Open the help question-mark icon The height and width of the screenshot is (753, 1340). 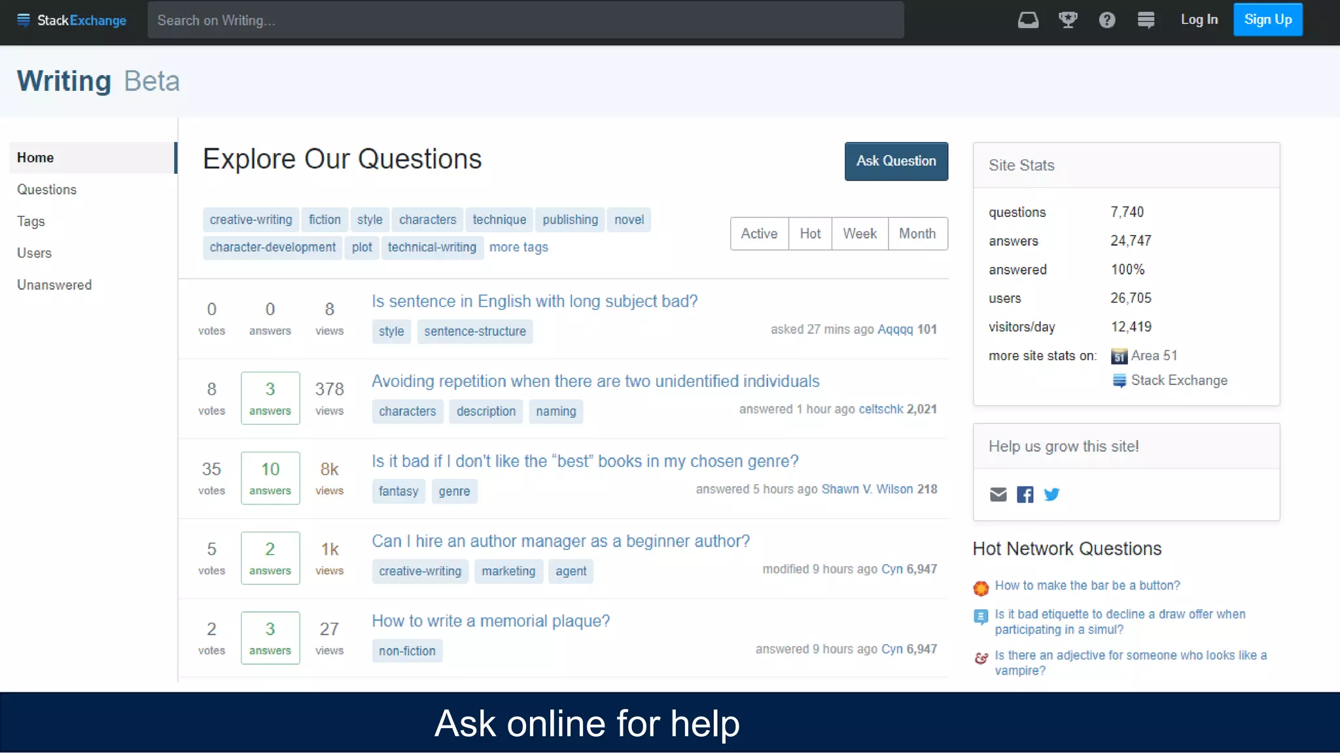1106,20
